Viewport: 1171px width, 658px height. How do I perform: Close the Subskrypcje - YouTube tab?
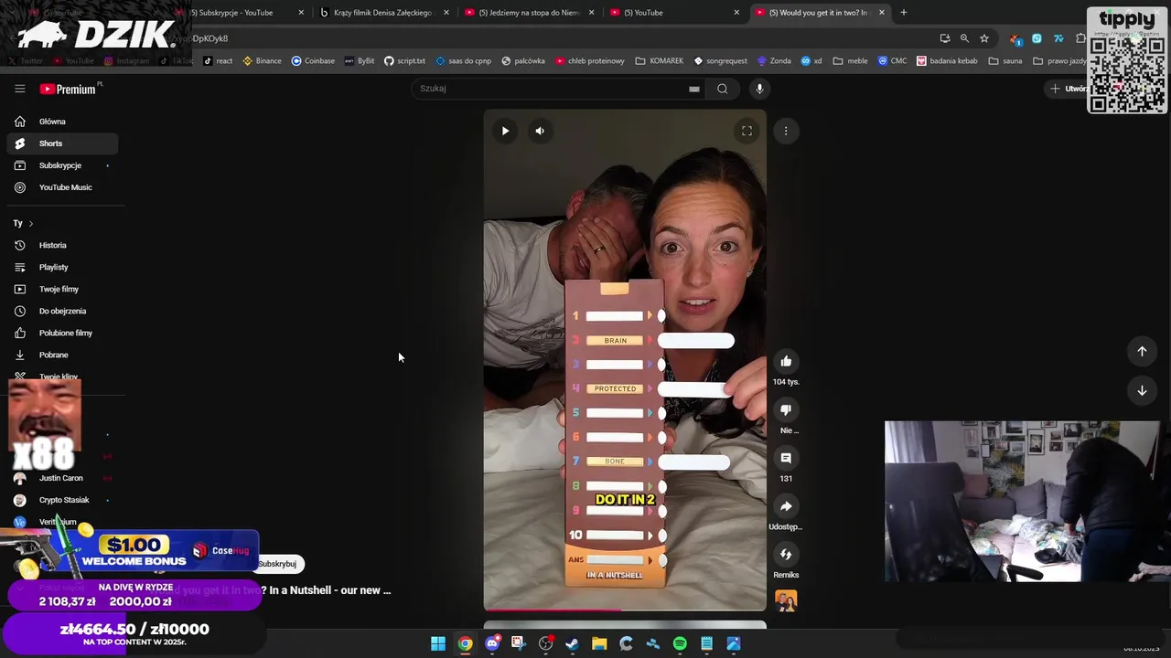point(301,13)
